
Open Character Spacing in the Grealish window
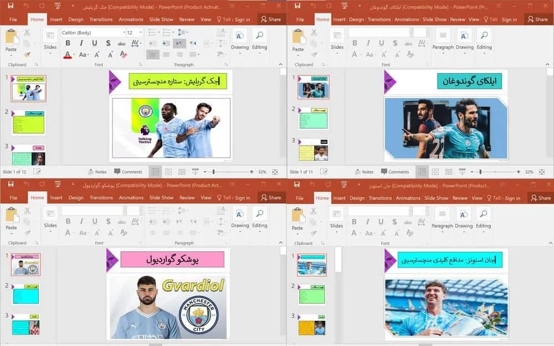tap(136, 43)
